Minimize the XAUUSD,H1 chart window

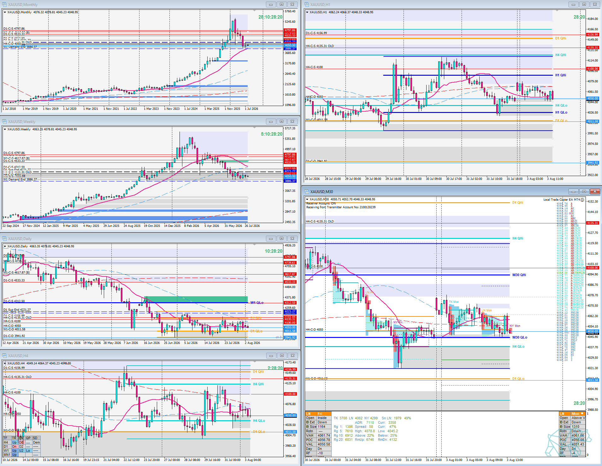(x=573, y=4)
